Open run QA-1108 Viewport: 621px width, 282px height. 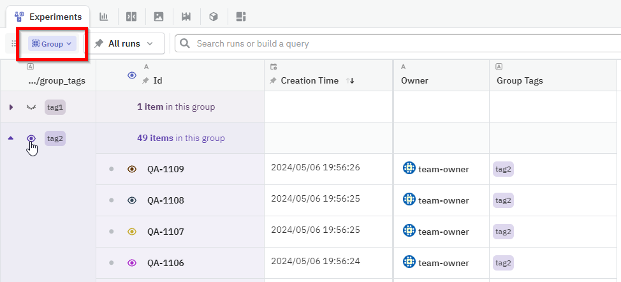pos(165,200)
